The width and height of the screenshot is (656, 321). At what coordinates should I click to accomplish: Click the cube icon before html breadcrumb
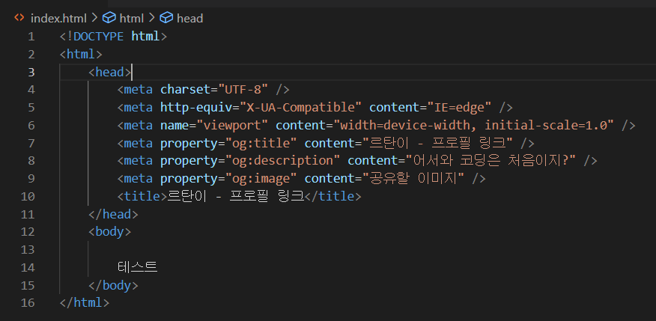109,18
